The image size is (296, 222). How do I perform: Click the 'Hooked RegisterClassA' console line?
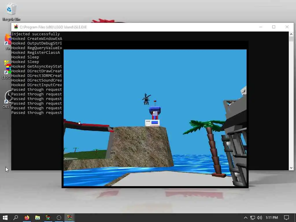pos(36,53)
